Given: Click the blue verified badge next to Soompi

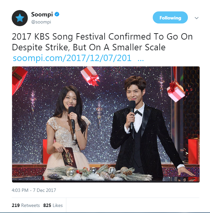Looking at the screenshot, I should pos(57,14).
